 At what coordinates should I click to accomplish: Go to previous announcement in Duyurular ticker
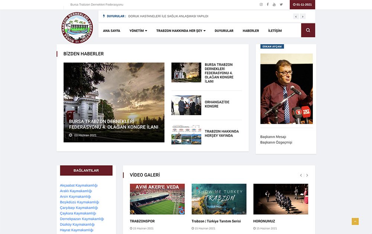296,16
